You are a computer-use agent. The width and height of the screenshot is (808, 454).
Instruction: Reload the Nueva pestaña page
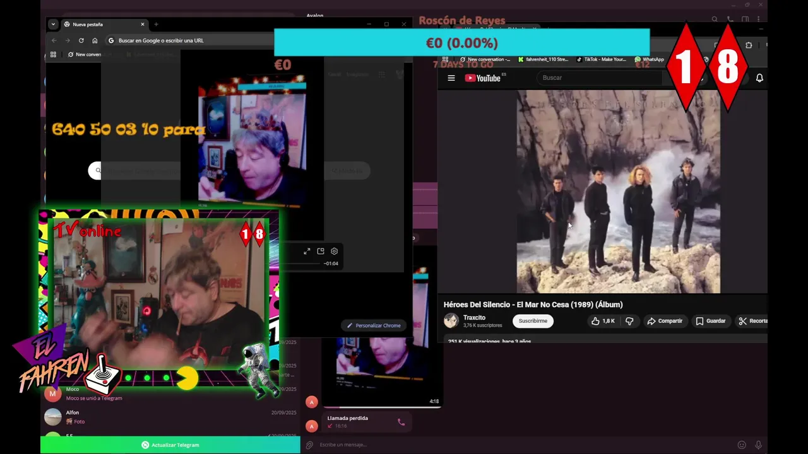(x=81, y=40)
